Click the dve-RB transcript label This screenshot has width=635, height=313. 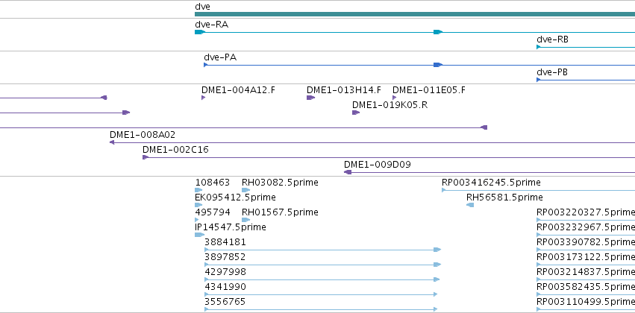click(x=552, y=39)
